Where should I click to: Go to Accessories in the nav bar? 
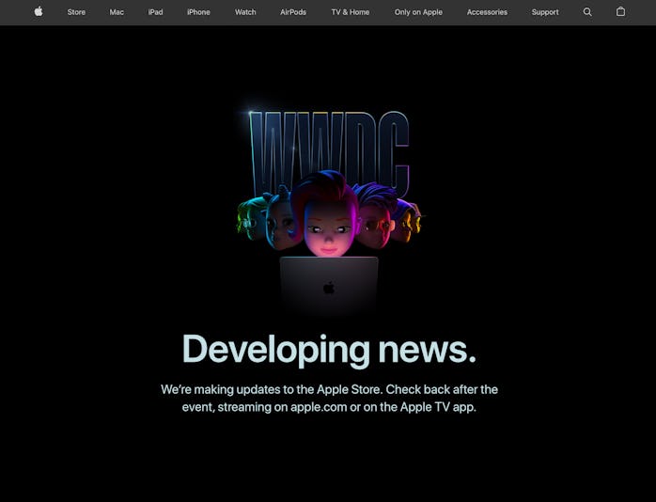pos(487,12)
